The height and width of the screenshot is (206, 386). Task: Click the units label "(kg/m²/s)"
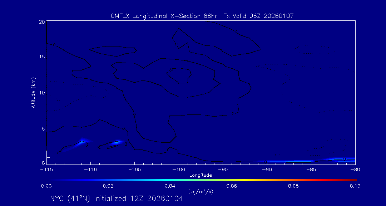[x=201, y=191]
